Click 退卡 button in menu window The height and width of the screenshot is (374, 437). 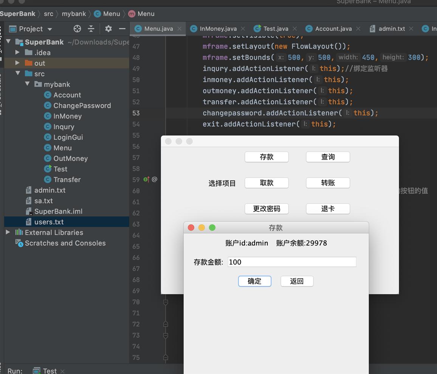[x=328, y=209]
